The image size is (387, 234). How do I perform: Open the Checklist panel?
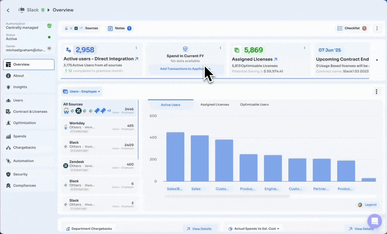pos(352,28)
